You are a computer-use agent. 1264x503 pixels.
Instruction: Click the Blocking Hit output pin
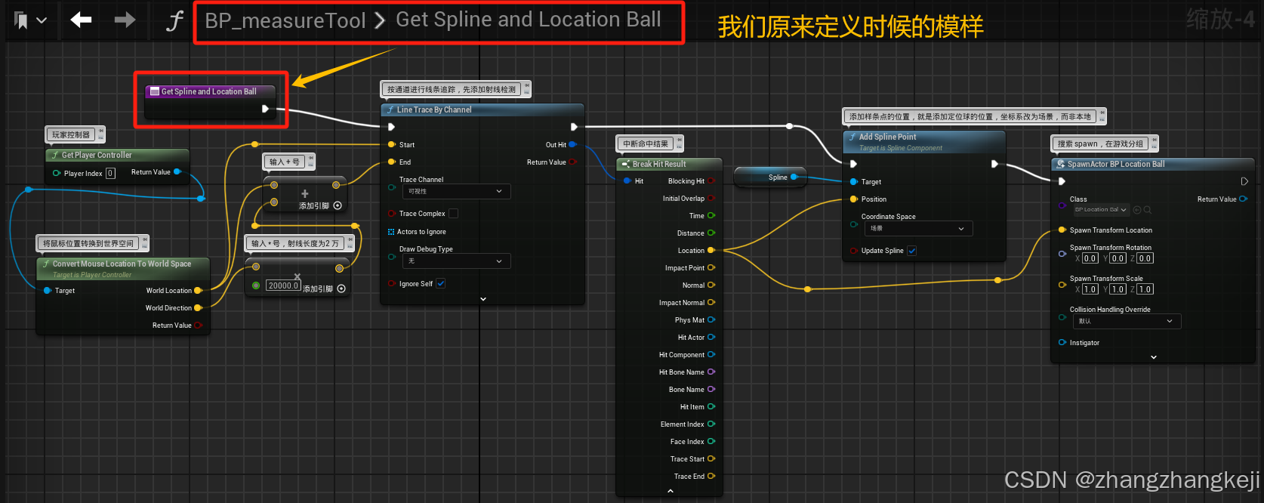click(711, 181)
